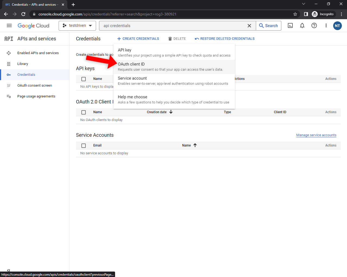
Task: Sort OAuth clients by Creation date
Action: (160, 112)
